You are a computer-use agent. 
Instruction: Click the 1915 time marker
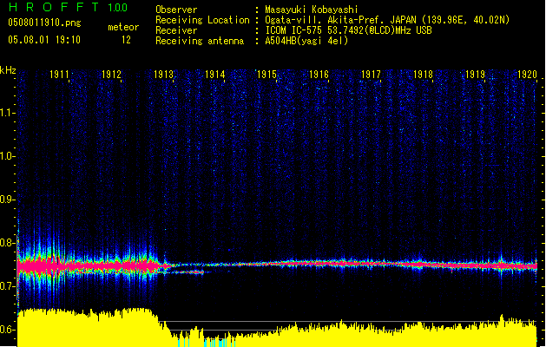click(x=266, y=75)
